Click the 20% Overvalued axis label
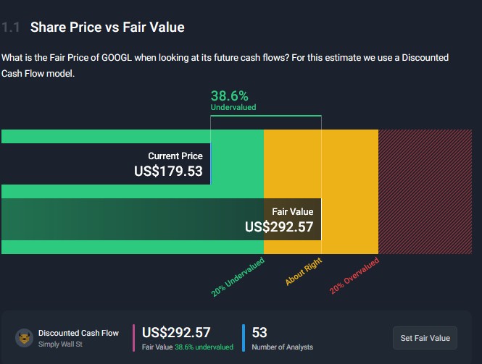This screenshot has height=364, width=482. tap(354, 276)
